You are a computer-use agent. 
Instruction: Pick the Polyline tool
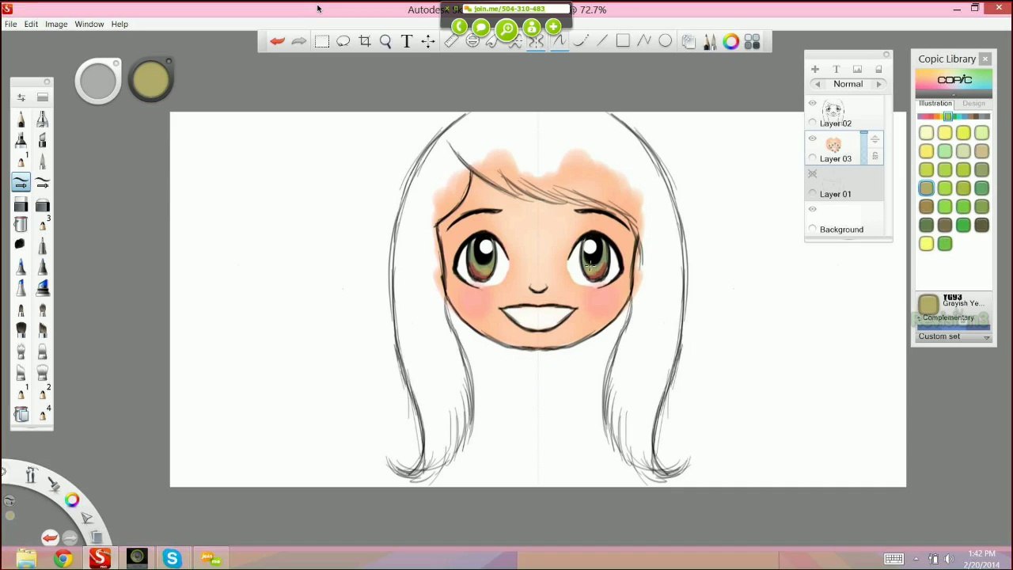click(x=644, y=41)
